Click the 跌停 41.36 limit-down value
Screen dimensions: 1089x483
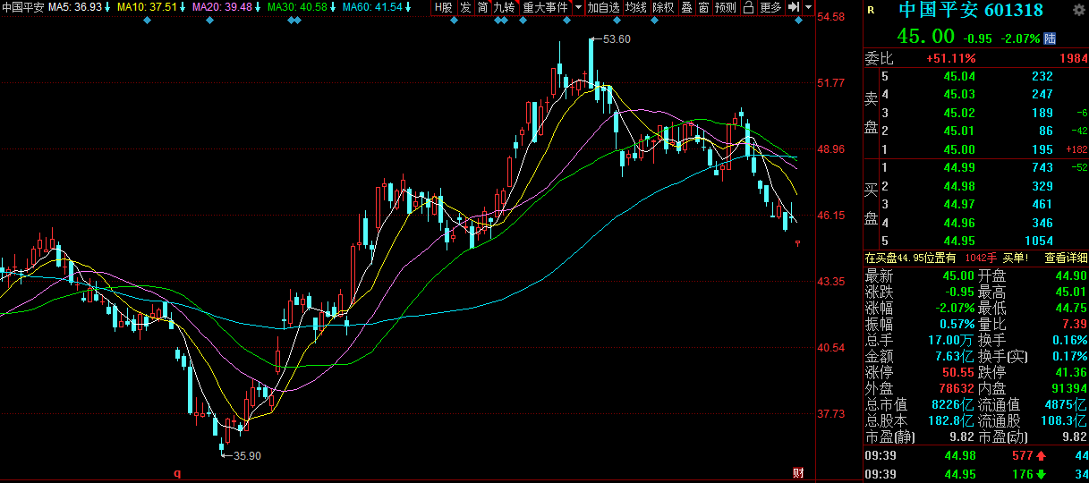pos(1069,373)
